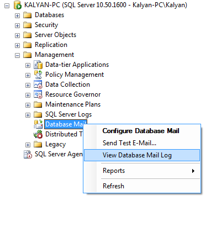This screenshot has width=211, height=227.
Task: Select the Management tree label
Action: [x=55, y=55]
